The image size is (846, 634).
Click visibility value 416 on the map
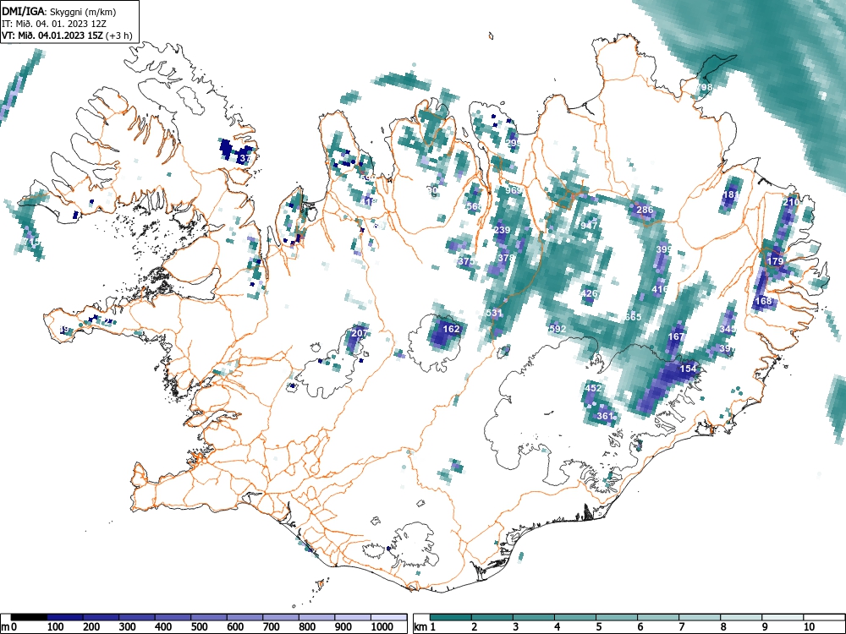point(660,289)
